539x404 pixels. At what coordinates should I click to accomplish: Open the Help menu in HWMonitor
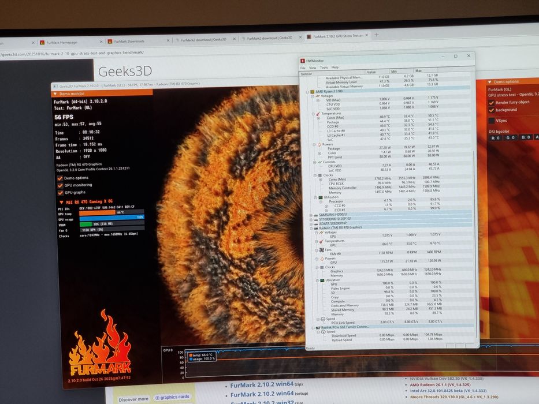pyautogui.click(x=335, y=67)
